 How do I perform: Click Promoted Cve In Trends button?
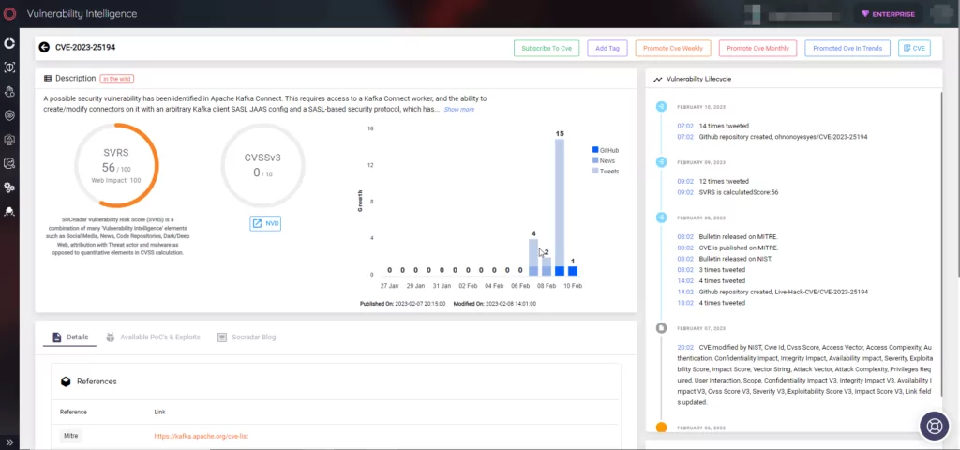[847, 48]
